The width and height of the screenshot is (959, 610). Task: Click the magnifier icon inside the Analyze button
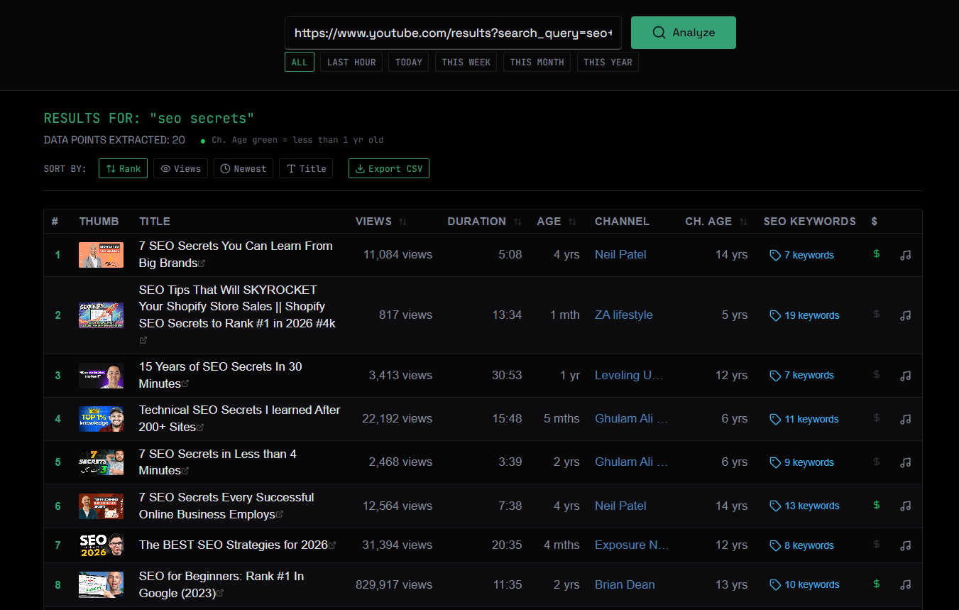[659, 33]
